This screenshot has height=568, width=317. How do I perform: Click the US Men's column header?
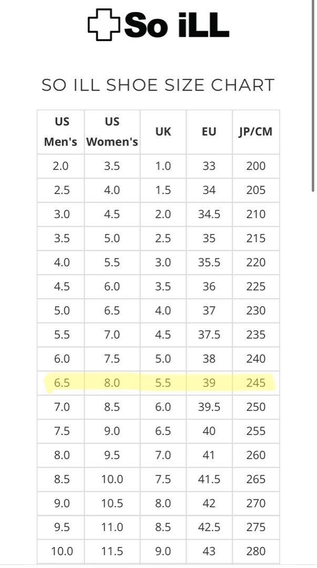(61, 131)
